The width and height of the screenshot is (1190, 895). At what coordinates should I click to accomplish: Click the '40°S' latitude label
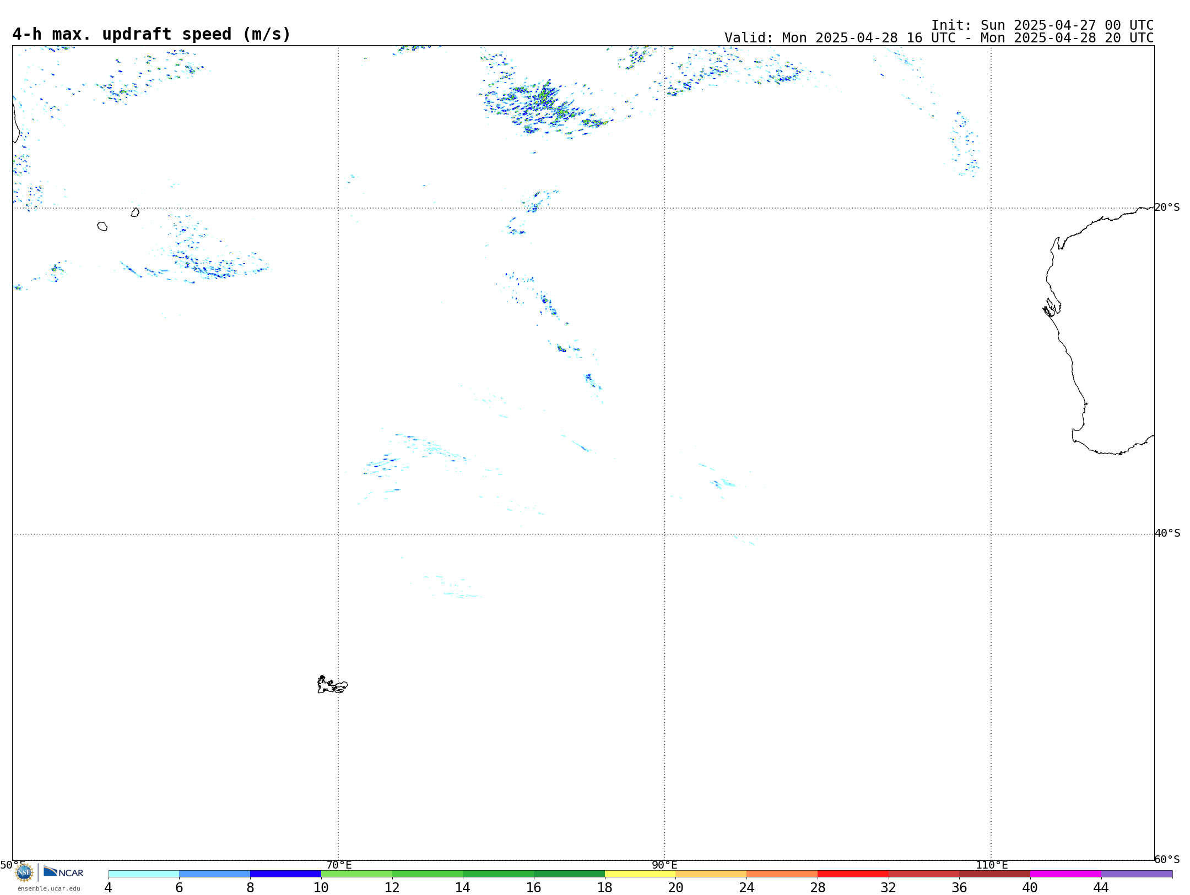[1167, 533]
